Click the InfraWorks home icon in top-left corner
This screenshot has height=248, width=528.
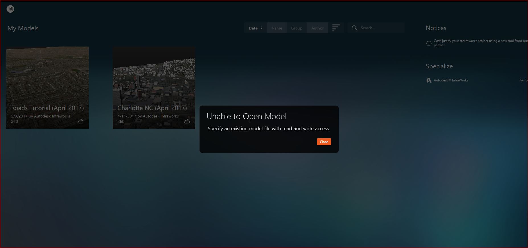coord(10,9)
